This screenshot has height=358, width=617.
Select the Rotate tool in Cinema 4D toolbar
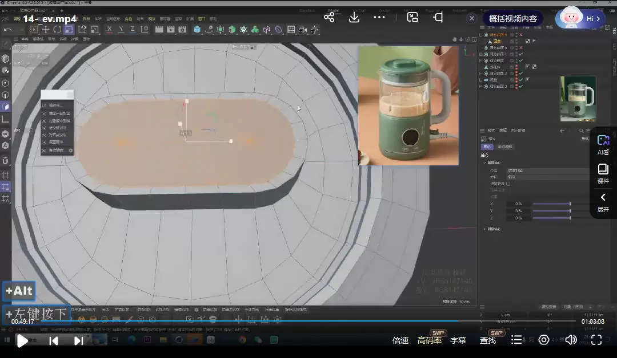58,30
